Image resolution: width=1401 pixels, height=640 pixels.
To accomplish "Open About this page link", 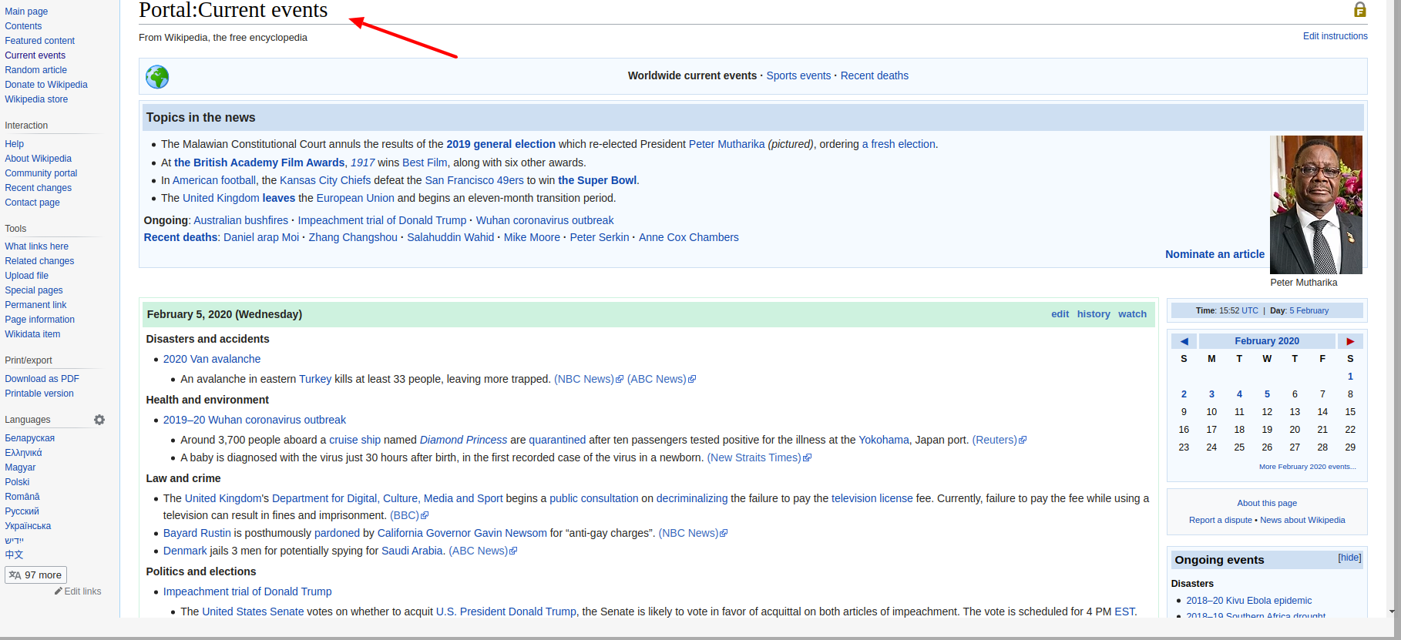I will point(1267,503).
